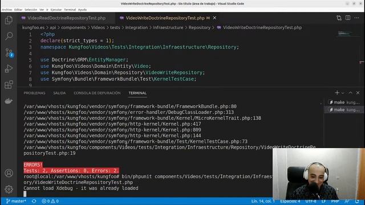
Task: Open the Extensions view
Action: [x=9, y=85]
